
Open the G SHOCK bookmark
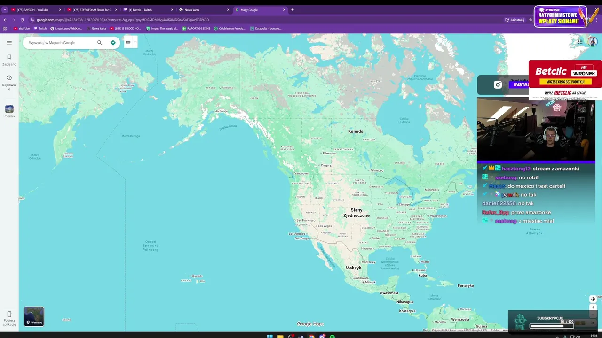(x=126, y=28)
